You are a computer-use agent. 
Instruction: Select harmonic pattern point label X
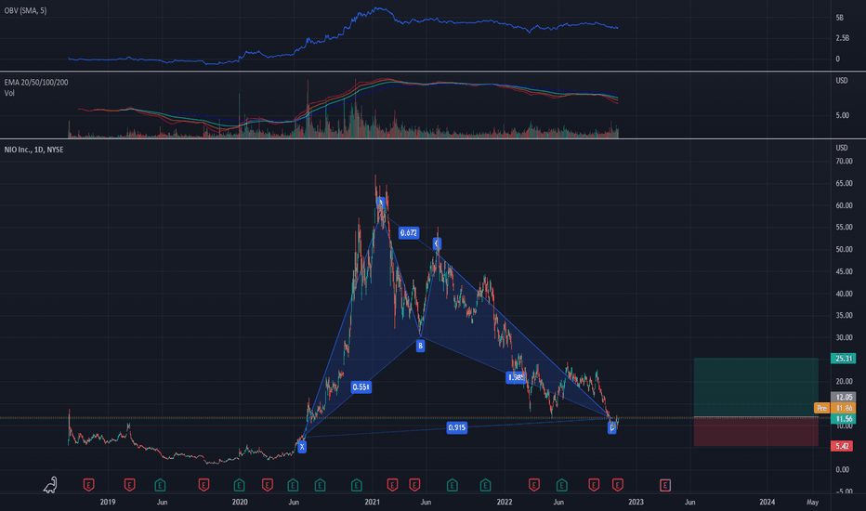pos(302,446)
